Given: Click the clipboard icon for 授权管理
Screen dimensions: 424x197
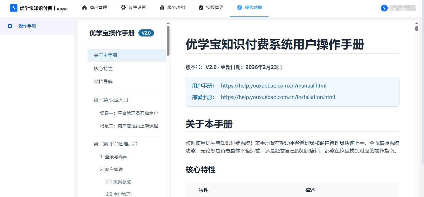Looking at the screenshot, I should (x=201, y=7).
